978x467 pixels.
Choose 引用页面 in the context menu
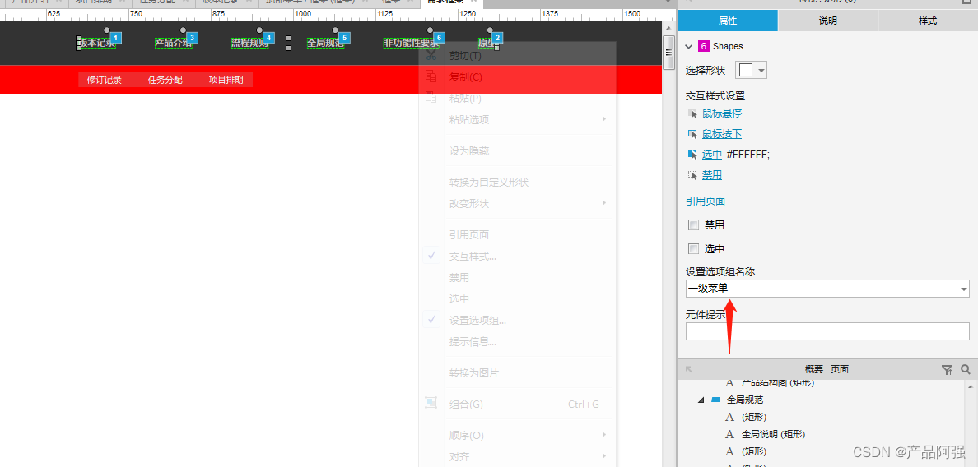(x=517, y=235)
